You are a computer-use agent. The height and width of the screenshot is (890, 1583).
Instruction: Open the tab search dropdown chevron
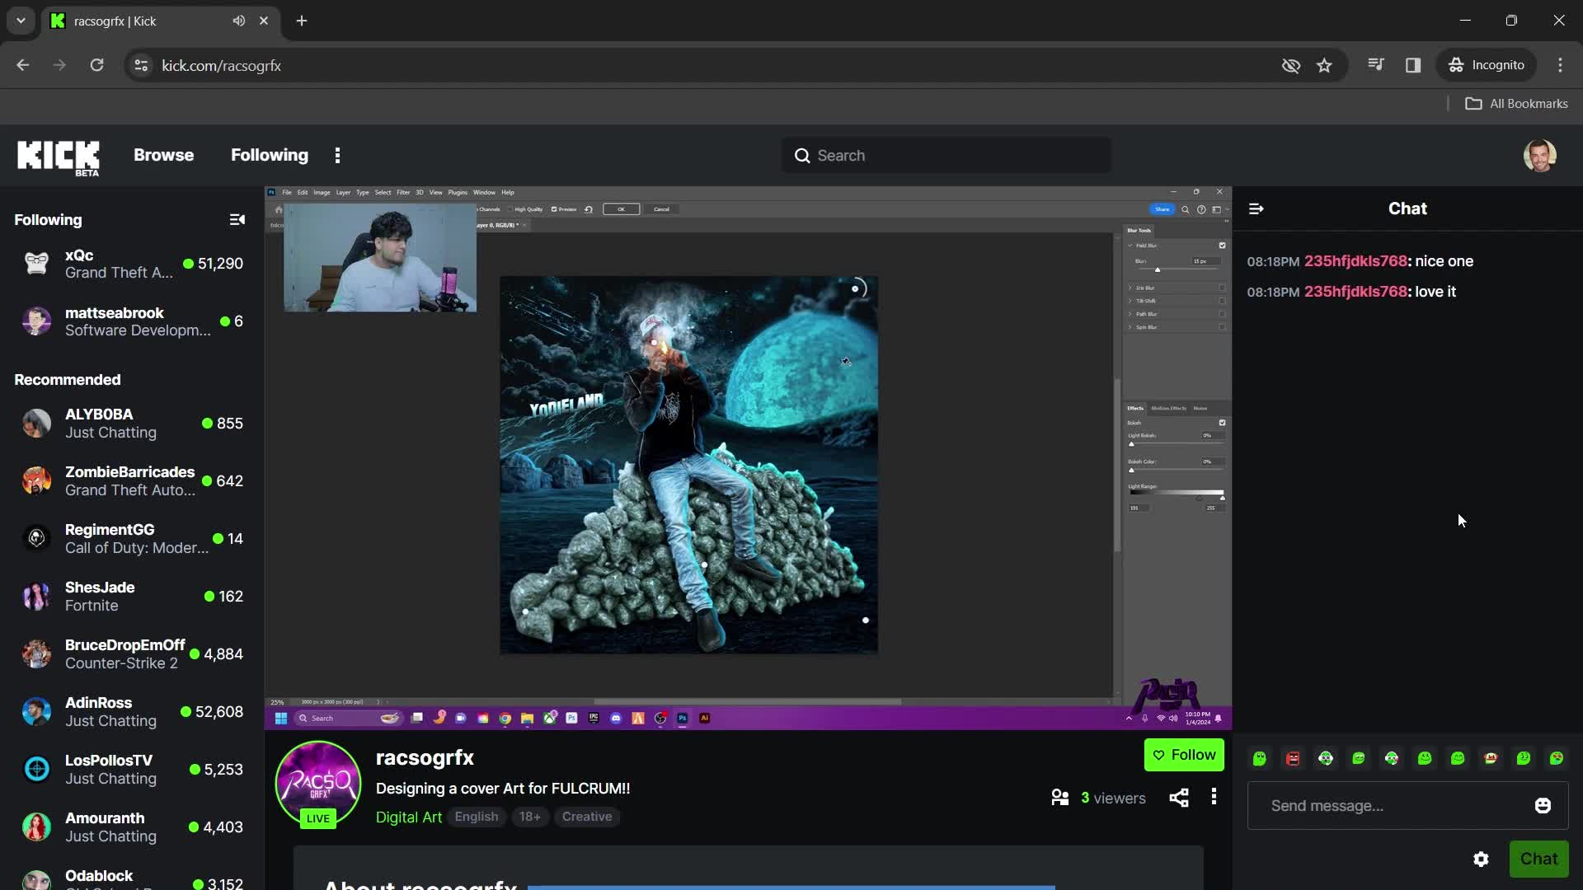click(21, 21)
